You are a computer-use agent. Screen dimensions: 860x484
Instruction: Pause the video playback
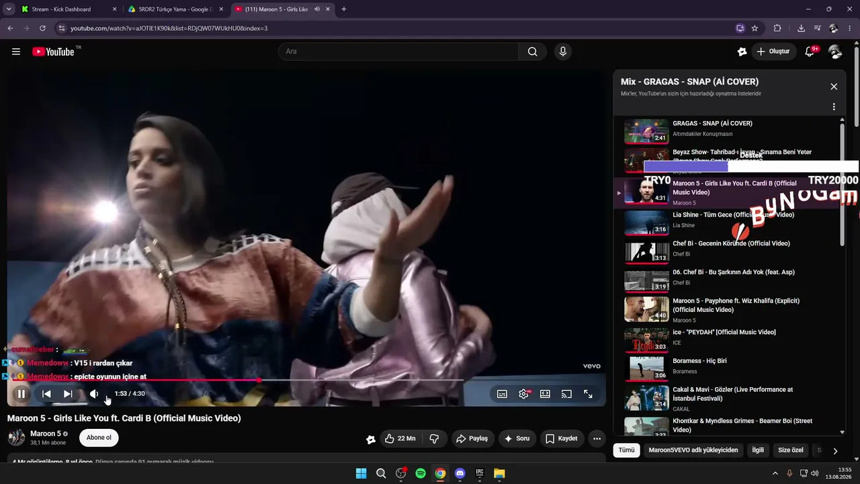point(21,394)
